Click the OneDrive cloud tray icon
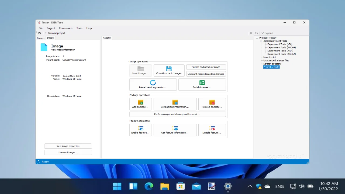 [267, 186]
